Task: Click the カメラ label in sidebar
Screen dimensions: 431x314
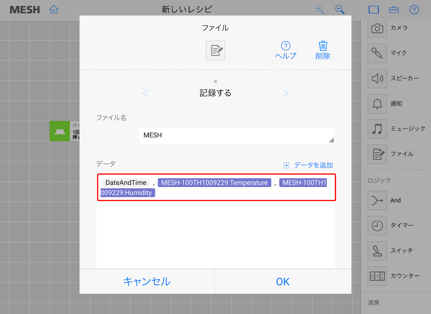Action: (399, 28)
